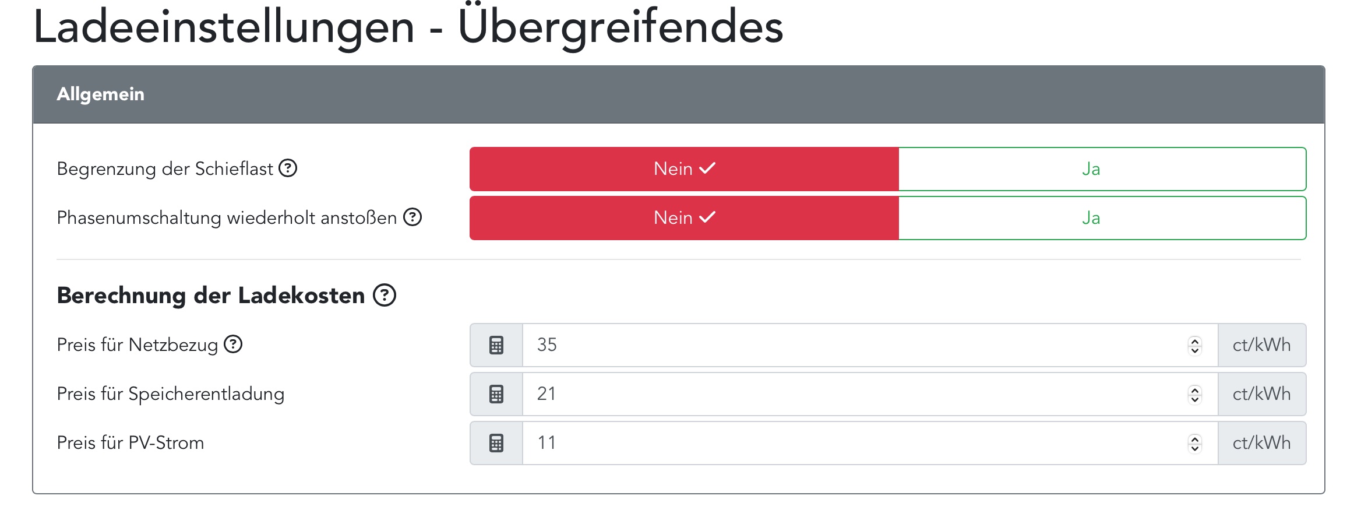Focus the Preis für Netzbezug input field
Screen dimensions: 1354x506
coord(851,345)
